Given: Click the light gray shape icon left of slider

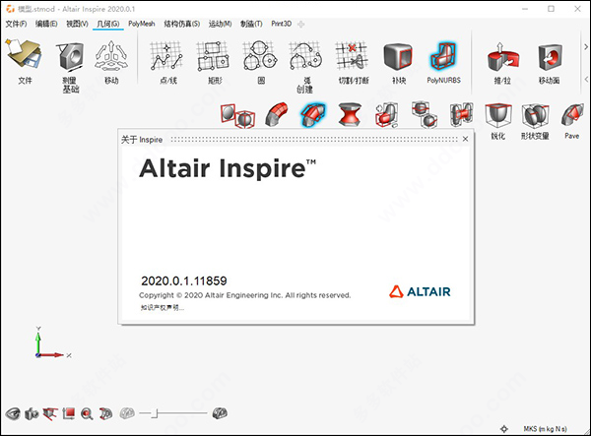Looking at the screenshot, I should tap(127, 413).
